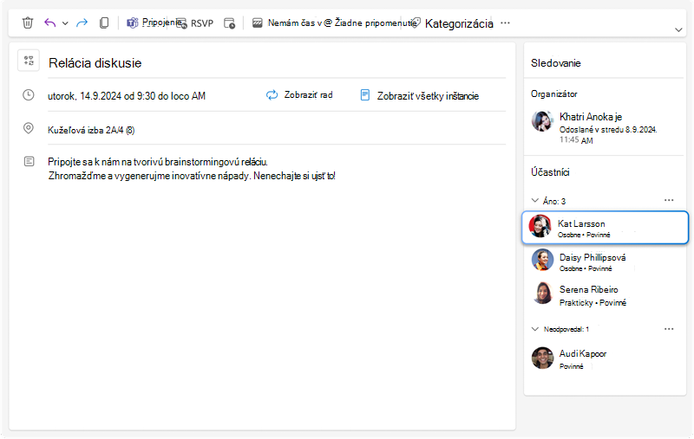The height and width of the screenshot is (439, 694).
Task: Click the icon beside the meeting title
Action: coord(29,61)
